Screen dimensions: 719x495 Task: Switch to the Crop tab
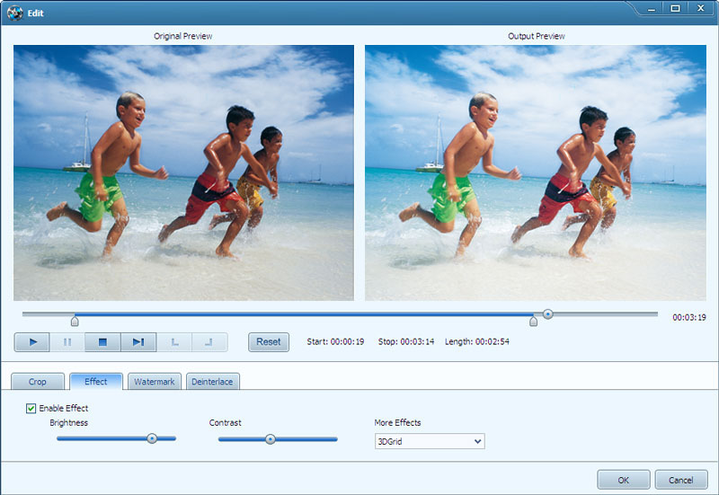pos(38,382)
